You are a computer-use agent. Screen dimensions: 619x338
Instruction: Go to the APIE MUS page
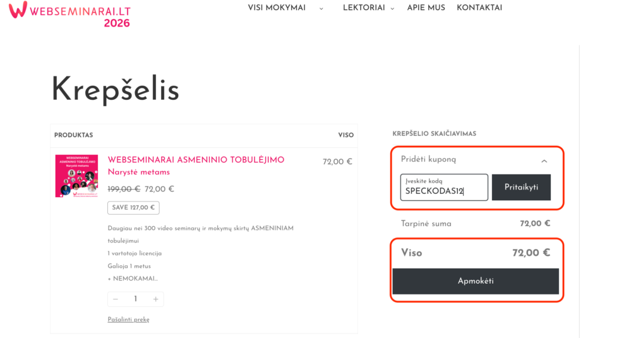[x=426, y=8]
